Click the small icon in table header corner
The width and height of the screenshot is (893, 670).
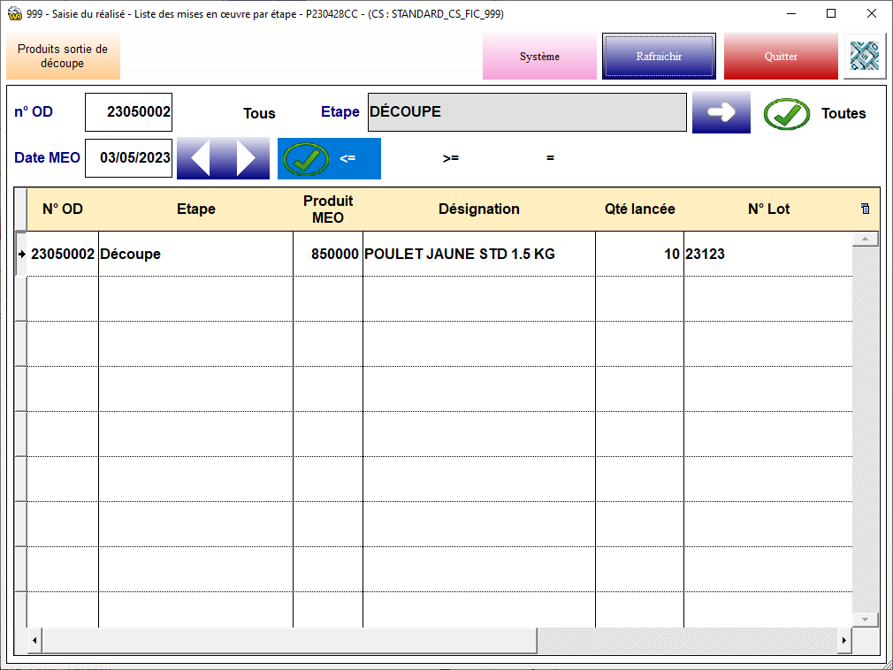[865, 209]
